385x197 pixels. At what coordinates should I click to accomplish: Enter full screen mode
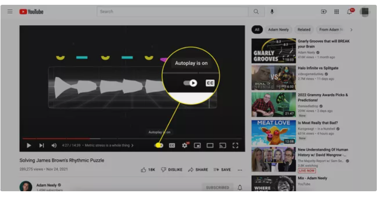pyautogui.click(x=235, y=146)
